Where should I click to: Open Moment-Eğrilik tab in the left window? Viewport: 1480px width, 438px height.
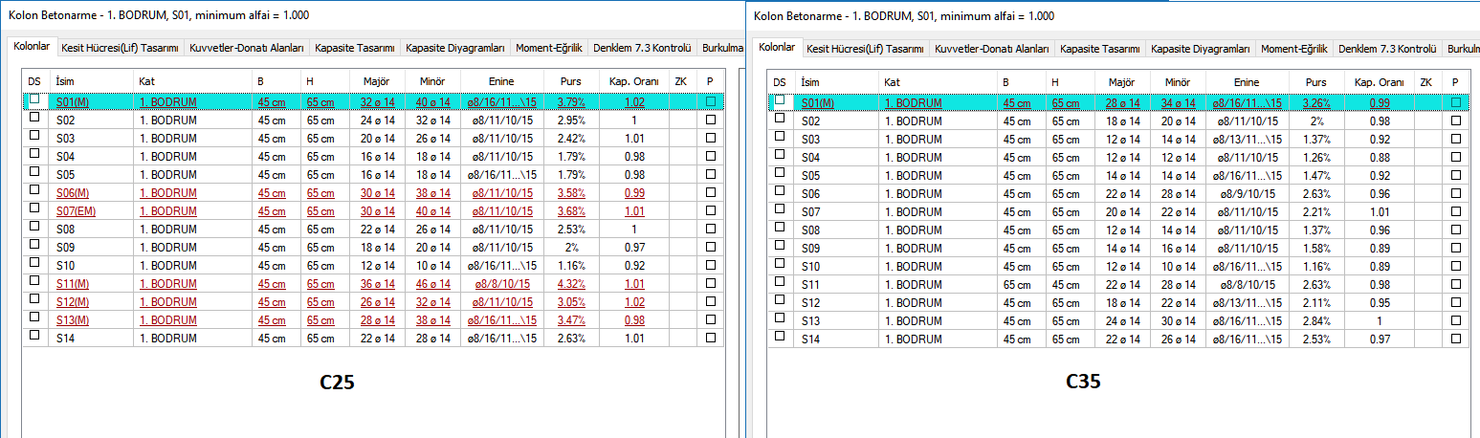(x=549, y=47)
